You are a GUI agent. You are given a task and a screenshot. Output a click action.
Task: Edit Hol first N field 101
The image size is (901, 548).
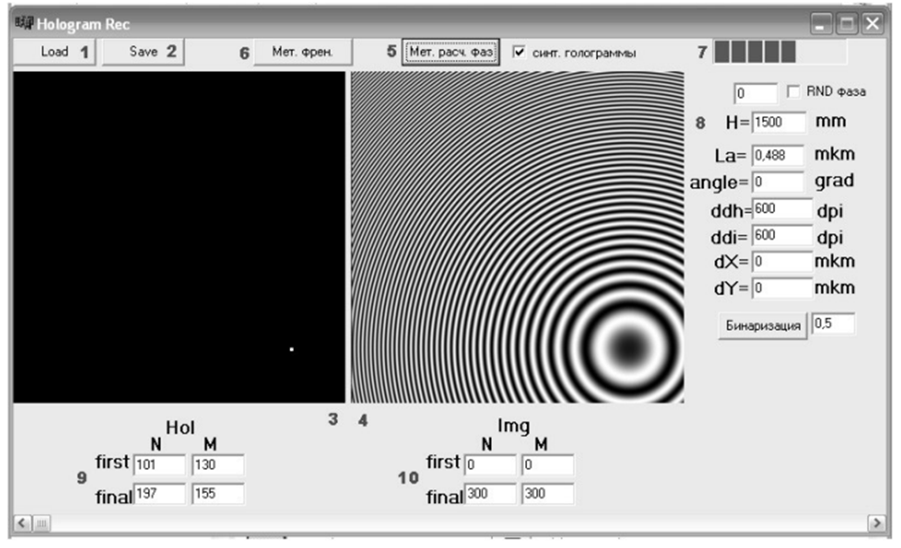click(x=159, y=465)
